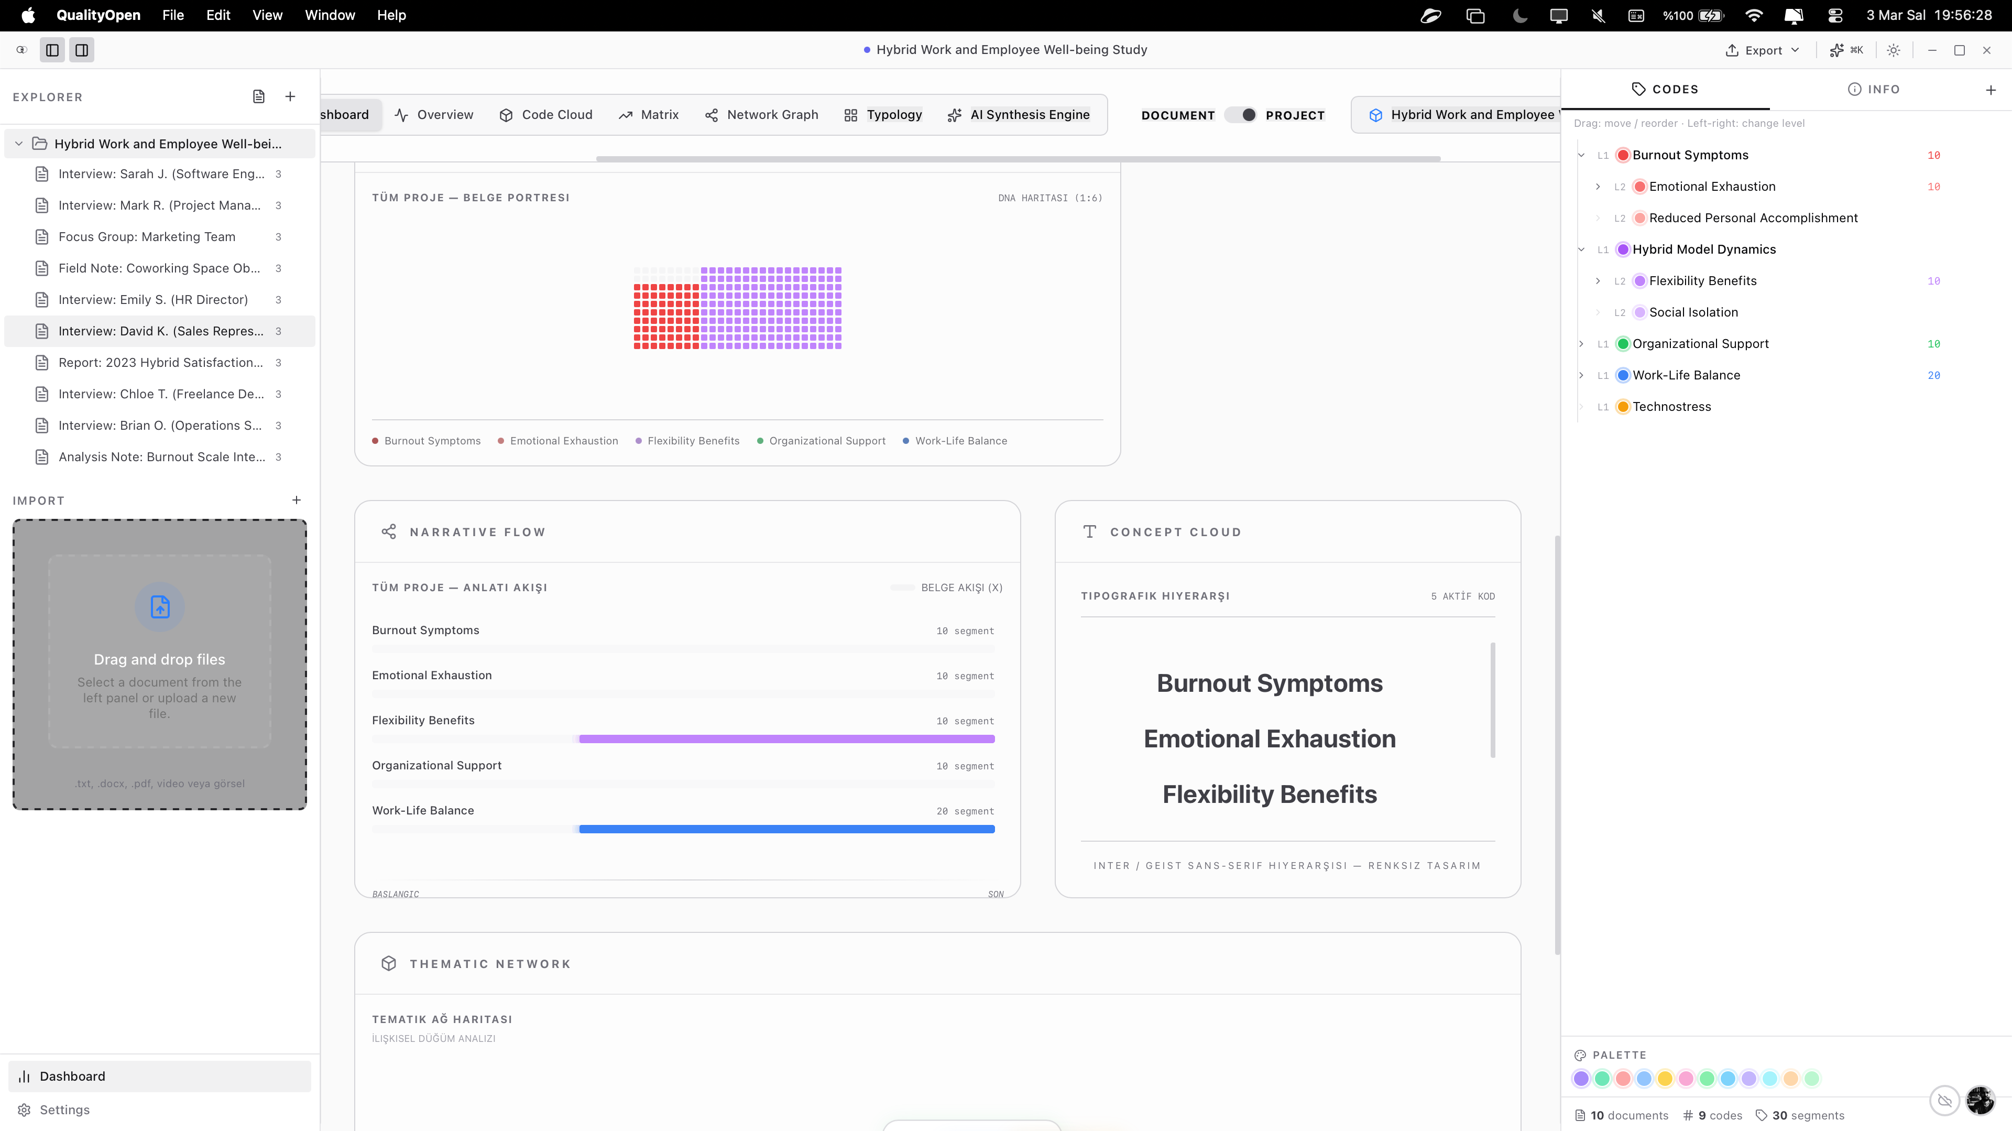Expand the Work-Life Balance code
Screen dimensions: 2012x1131
1581,376
